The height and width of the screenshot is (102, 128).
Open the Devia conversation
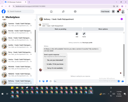[17, 39]
